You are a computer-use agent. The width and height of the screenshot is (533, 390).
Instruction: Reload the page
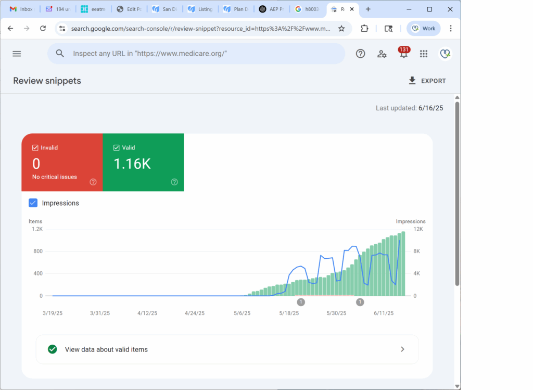pyautogui.click(x=43, y=29)
